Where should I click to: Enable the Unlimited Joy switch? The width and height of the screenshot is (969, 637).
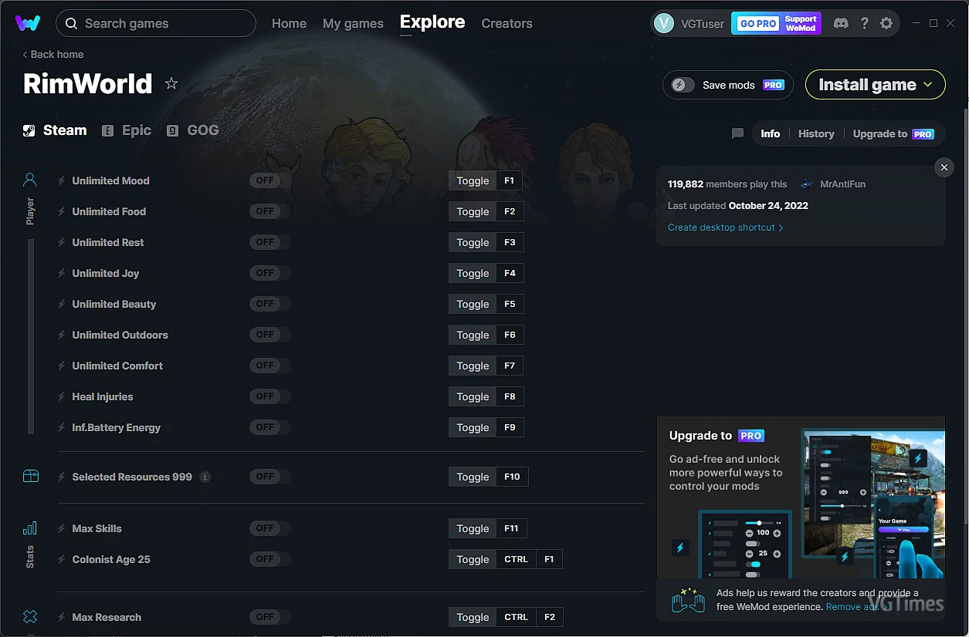click(269, 273)
